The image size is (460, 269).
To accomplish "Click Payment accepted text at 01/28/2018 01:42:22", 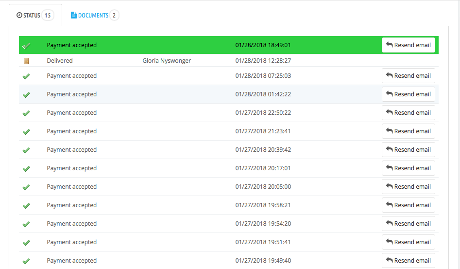I will pyautogui.click(x=72, y=94).
